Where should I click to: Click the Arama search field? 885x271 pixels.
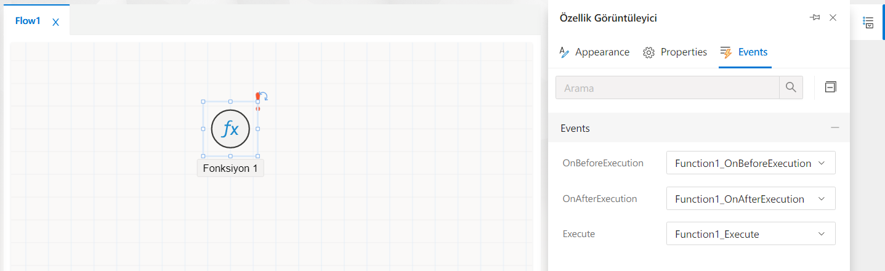tap(668, 88)
